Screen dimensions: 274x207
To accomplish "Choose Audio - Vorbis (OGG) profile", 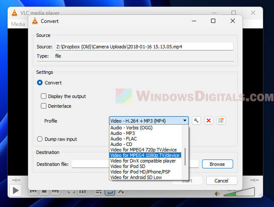I will click(146, 128).
